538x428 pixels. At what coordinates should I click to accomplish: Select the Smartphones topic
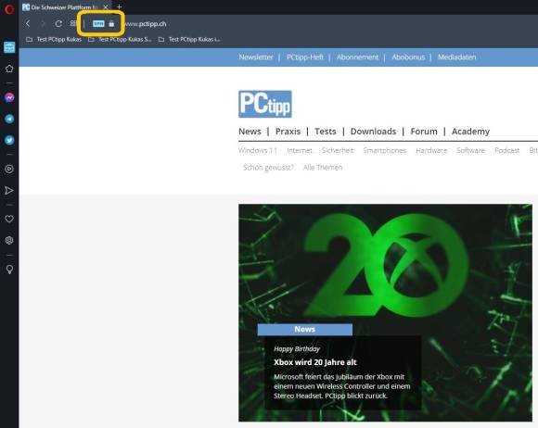point(385,150)
